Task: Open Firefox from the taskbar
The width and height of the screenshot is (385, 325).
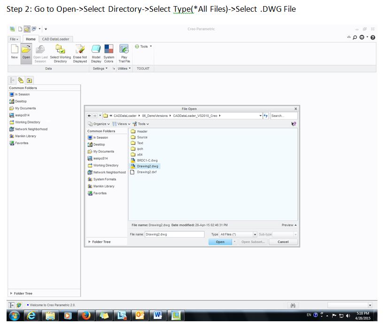Action: pyautogui.click(x=86, y=315)
